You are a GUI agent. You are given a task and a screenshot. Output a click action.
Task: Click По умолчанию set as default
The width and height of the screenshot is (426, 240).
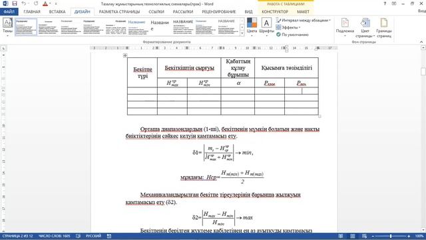point(292,35)
